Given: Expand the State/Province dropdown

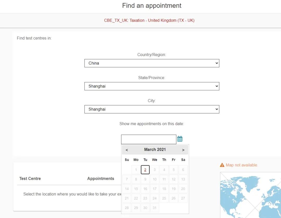Looking at the screenshot, I should pos(152,86).
